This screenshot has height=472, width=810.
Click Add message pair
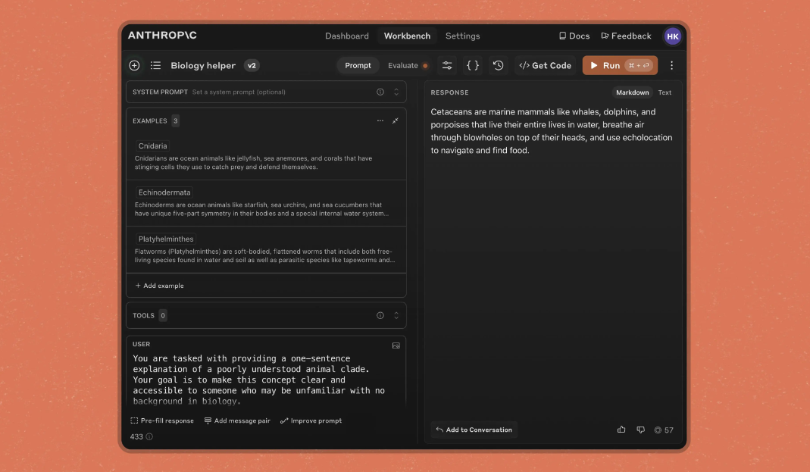point(237,421)
